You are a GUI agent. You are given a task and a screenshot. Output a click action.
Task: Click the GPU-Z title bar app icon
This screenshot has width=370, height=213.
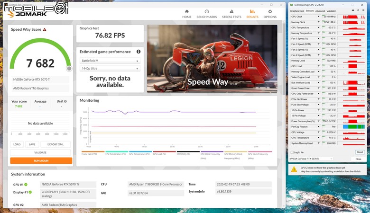click(x=291, y=5)
